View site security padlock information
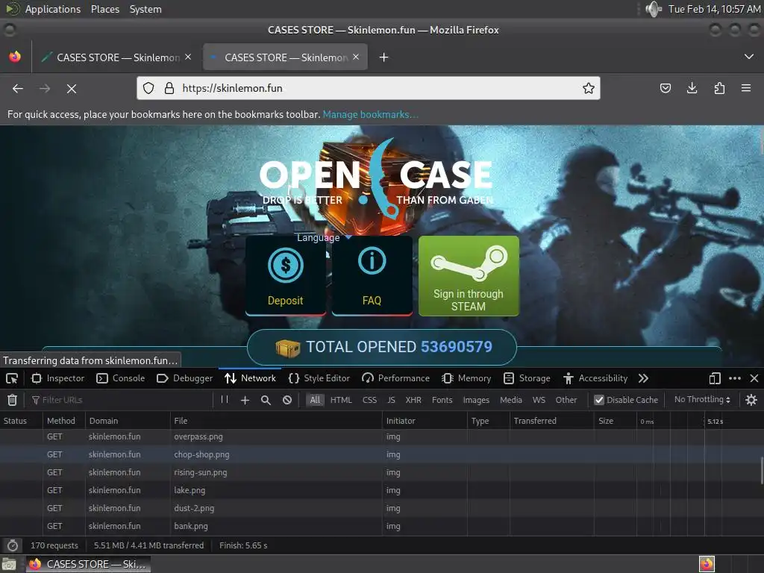 click(x=169, y=88)
